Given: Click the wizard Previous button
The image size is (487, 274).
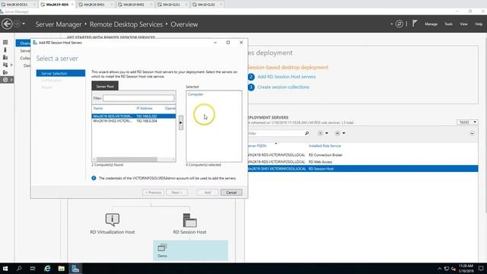Looking at the screenshot, I should [x=153, y=193].
